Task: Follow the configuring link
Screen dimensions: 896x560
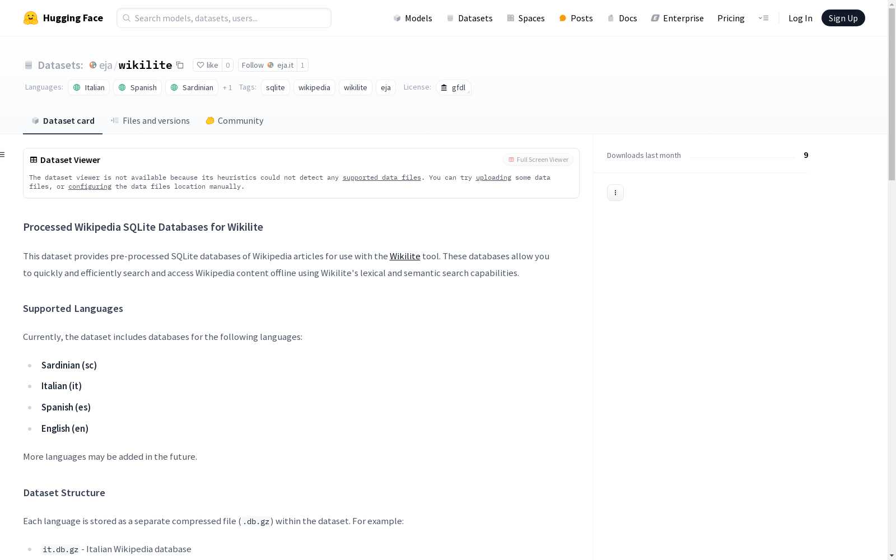Action: point(90,186)
